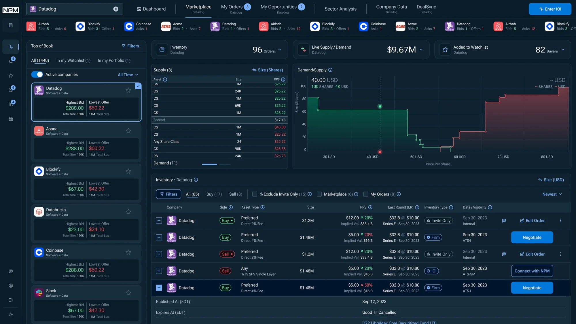Expand Datadog Sell Invite Only row
Image resolution: width=576 pixels, height=324 pixels.
[159, 254]
